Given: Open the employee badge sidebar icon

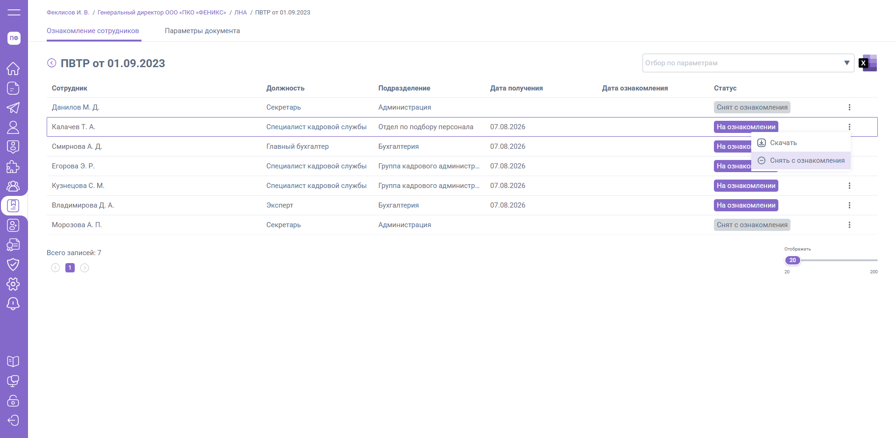Looking at the screenshot, I should pos(13,147).
